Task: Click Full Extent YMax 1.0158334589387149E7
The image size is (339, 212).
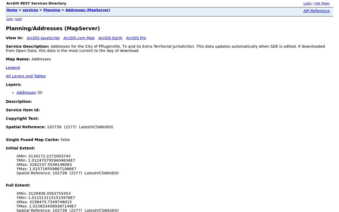Action: point(46,206)
